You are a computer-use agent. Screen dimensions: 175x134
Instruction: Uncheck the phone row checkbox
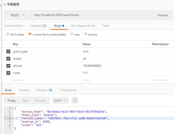pos(8,66)
